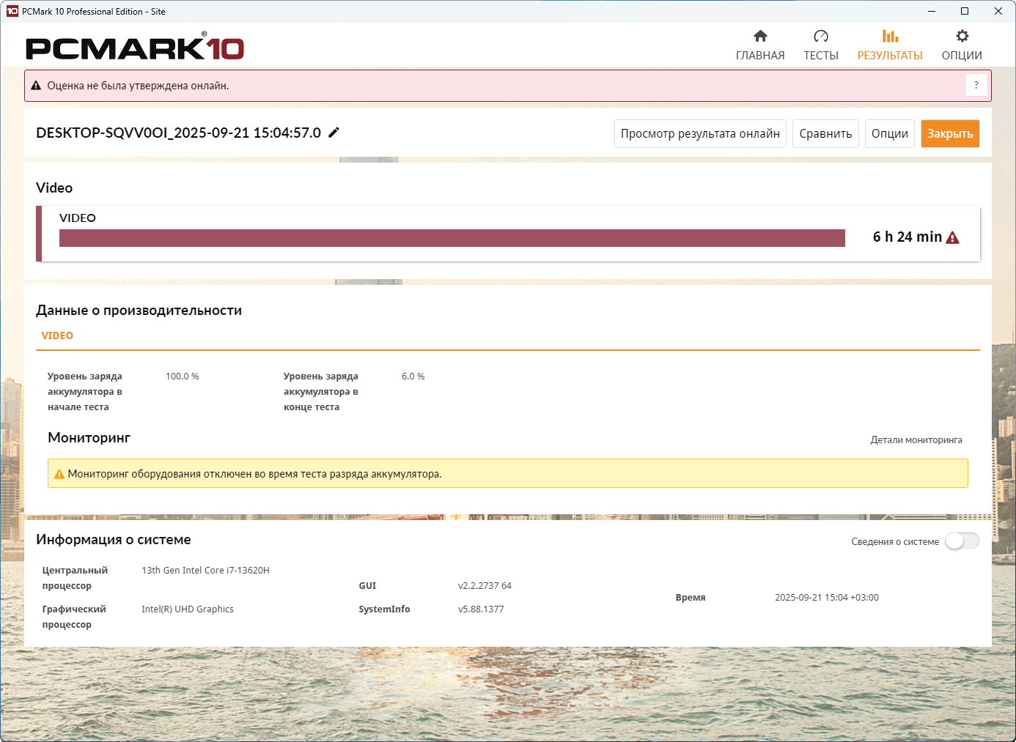Click the red warning triangle beside 6 h 24 min
Image resolution: width=1016 pixels, height=742 pixels.
click(x=952, y=237)
